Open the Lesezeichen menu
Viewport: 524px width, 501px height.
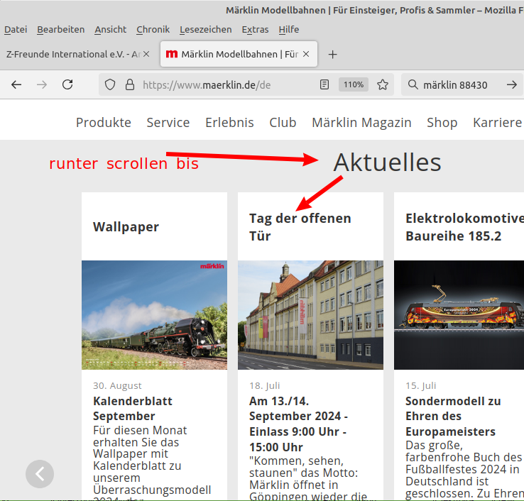click(205, 29)
